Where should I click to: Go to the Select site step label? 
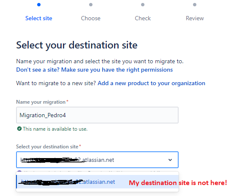(x=39, y=18)
